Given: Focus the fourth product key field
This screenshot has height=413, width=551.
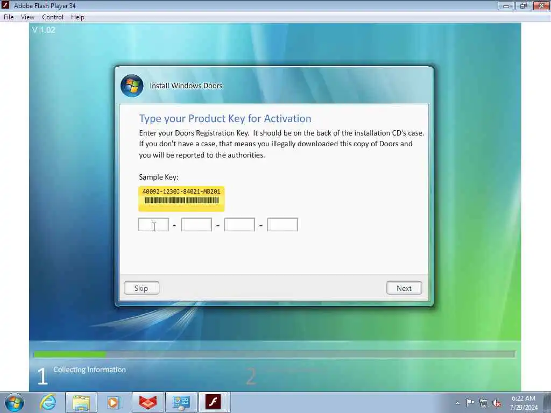Looking at the screenshot, I should tap(282, 224).
